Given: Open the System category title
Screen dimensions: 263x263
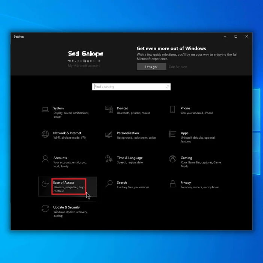Looking at the screenshot, I should pyautogui.click(x=58, y=108).
